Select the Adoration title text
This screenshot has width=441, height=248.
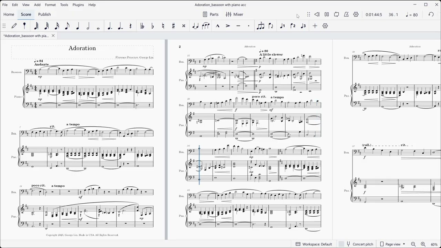[82, 48]
